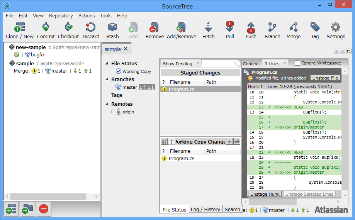
Task: Select Program.cs in Working Copy Changes
Action: (x=200, y=158)
